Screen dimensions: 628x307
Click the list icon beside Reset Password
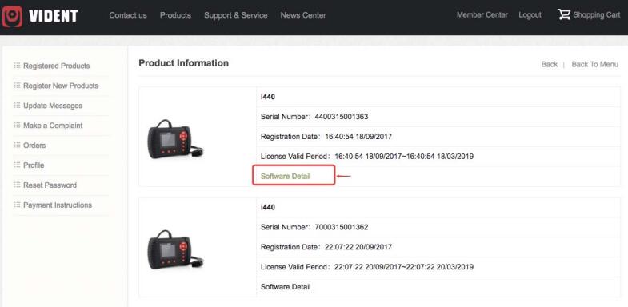tap(17, 185)
